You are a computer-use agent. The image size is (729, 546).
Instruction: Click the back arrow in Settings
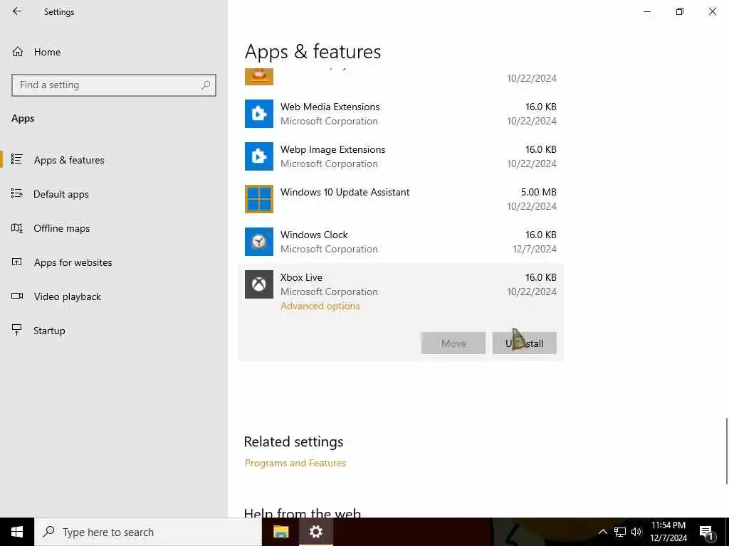(17, 11)
